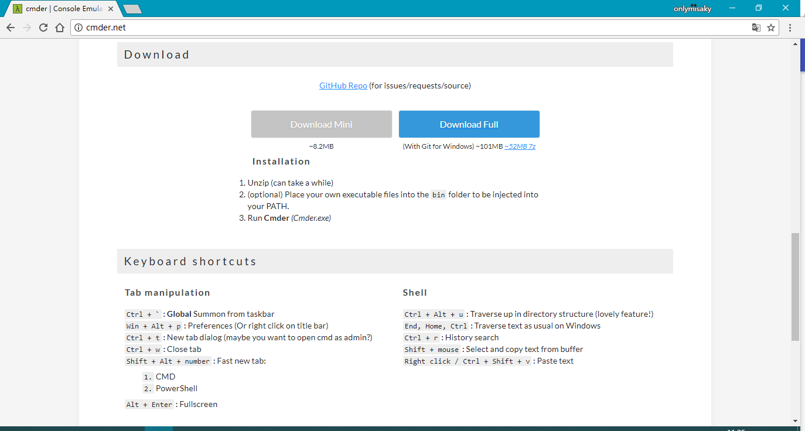Click the CMD list item
The height and width of the screenshot is (431, 805).
[165, 377]
